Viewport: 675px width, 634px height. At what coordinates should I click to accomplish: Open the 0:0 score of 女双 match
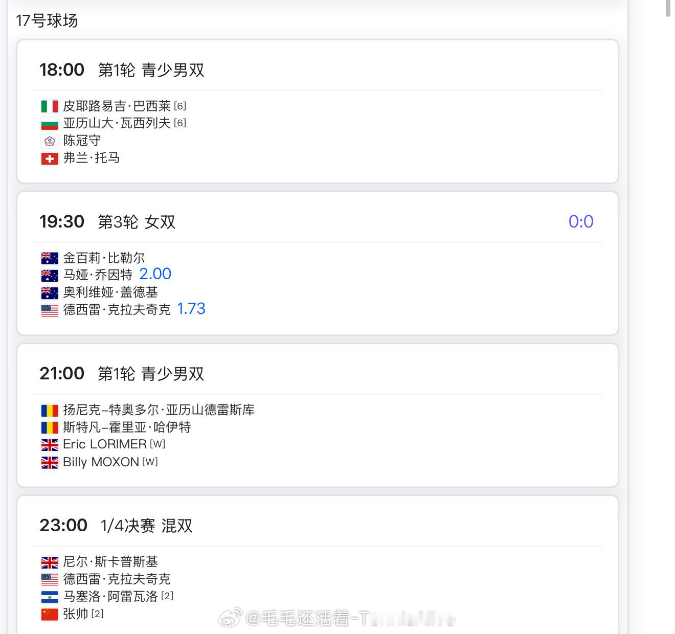tap(581, 221)
